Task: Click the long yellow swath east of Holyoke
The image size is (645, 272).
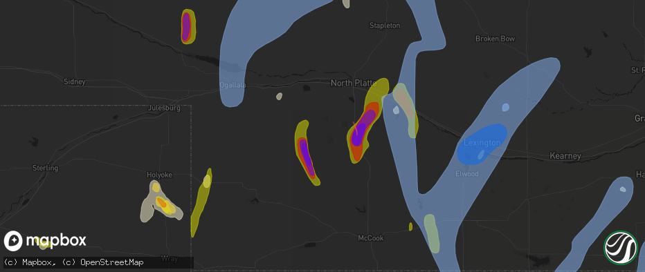Action: [x=201, y=202]
